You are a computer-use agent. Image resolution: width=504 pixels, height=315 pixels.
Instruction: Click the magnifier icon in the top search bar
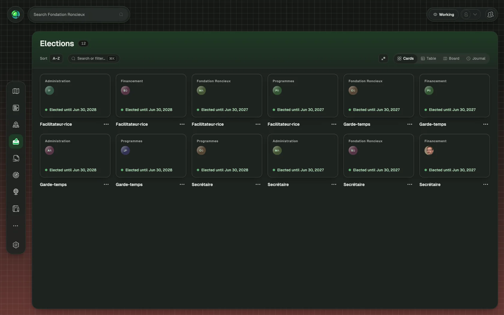click(x=121, y=14)
